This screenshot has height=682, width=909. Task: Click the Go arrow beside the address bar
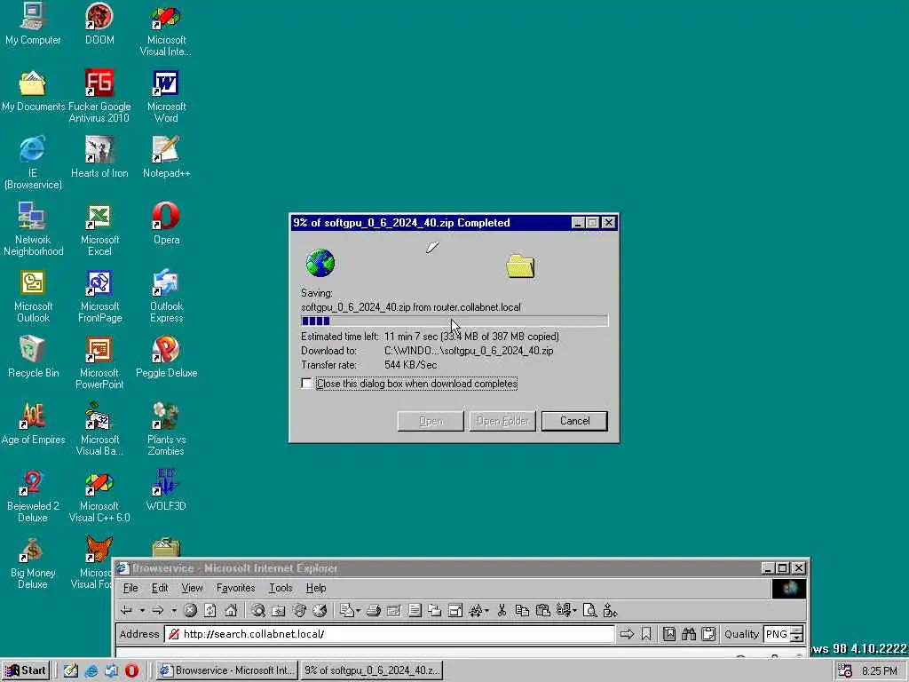[627, 634]
